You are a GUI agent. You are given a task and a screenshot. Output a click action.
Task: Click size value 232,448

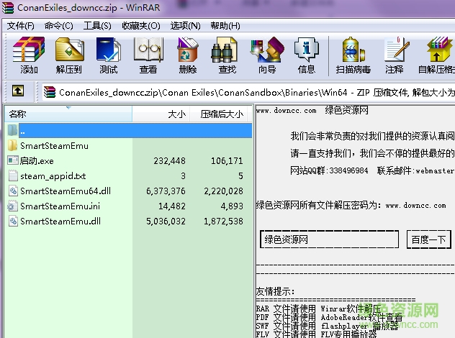(x=169, y=161)
